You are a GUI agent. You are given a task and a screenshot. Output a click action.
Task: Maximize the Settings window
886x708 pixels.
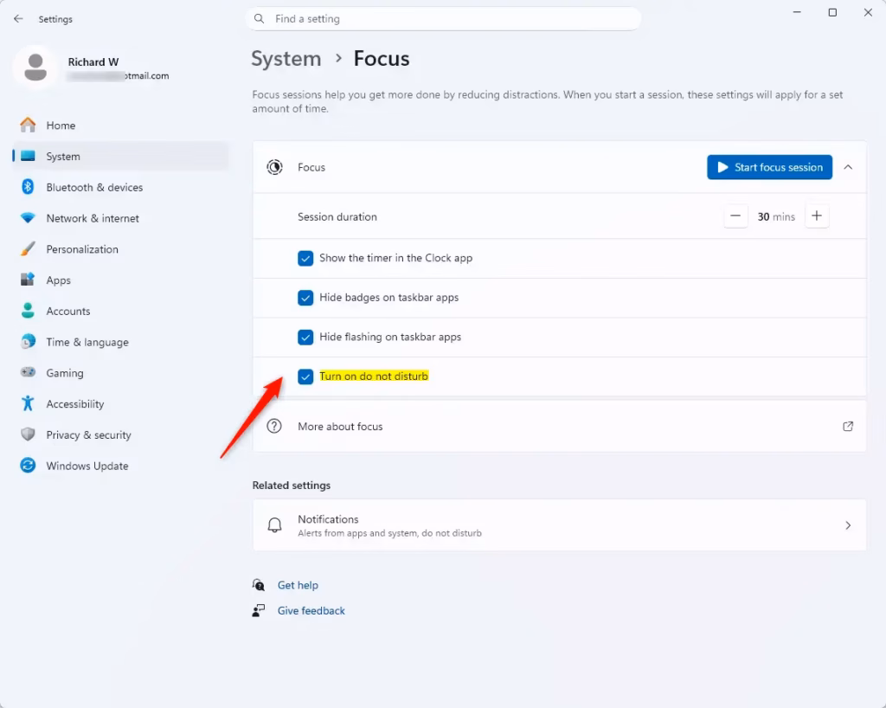[832, 12]
